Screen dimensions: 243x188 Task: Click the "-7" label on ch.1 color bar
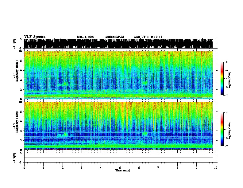click(226, 95)
